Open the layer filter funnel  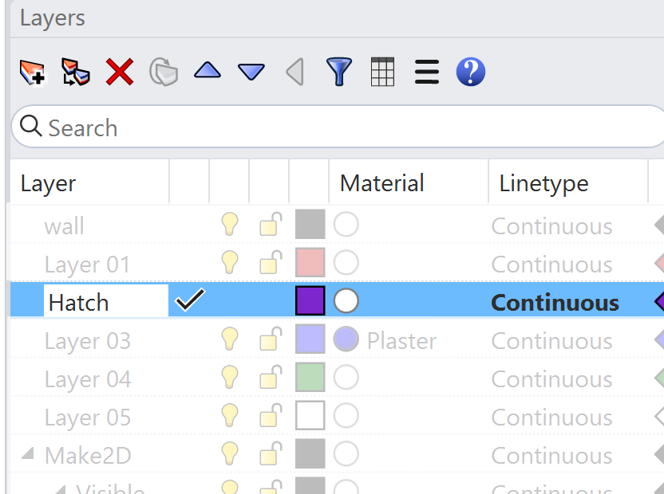pos(339,72)
